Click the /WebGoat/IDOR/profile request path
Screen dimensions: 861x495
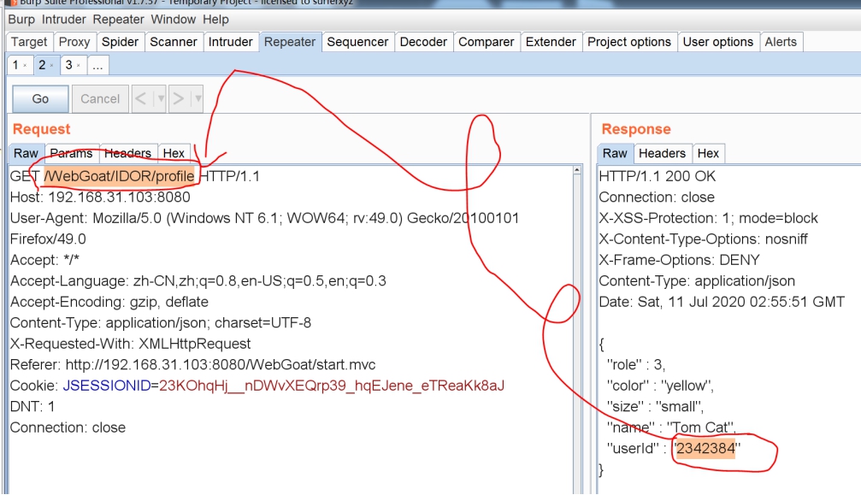point(119,176)
